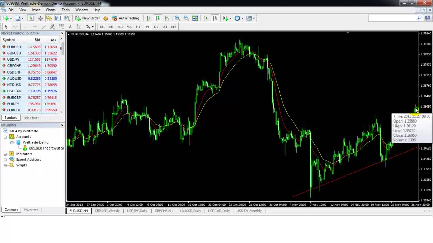Select the MN timeframe
This screenshot has width=433, height=243.
pyautogui.click(x=174, y=27)
